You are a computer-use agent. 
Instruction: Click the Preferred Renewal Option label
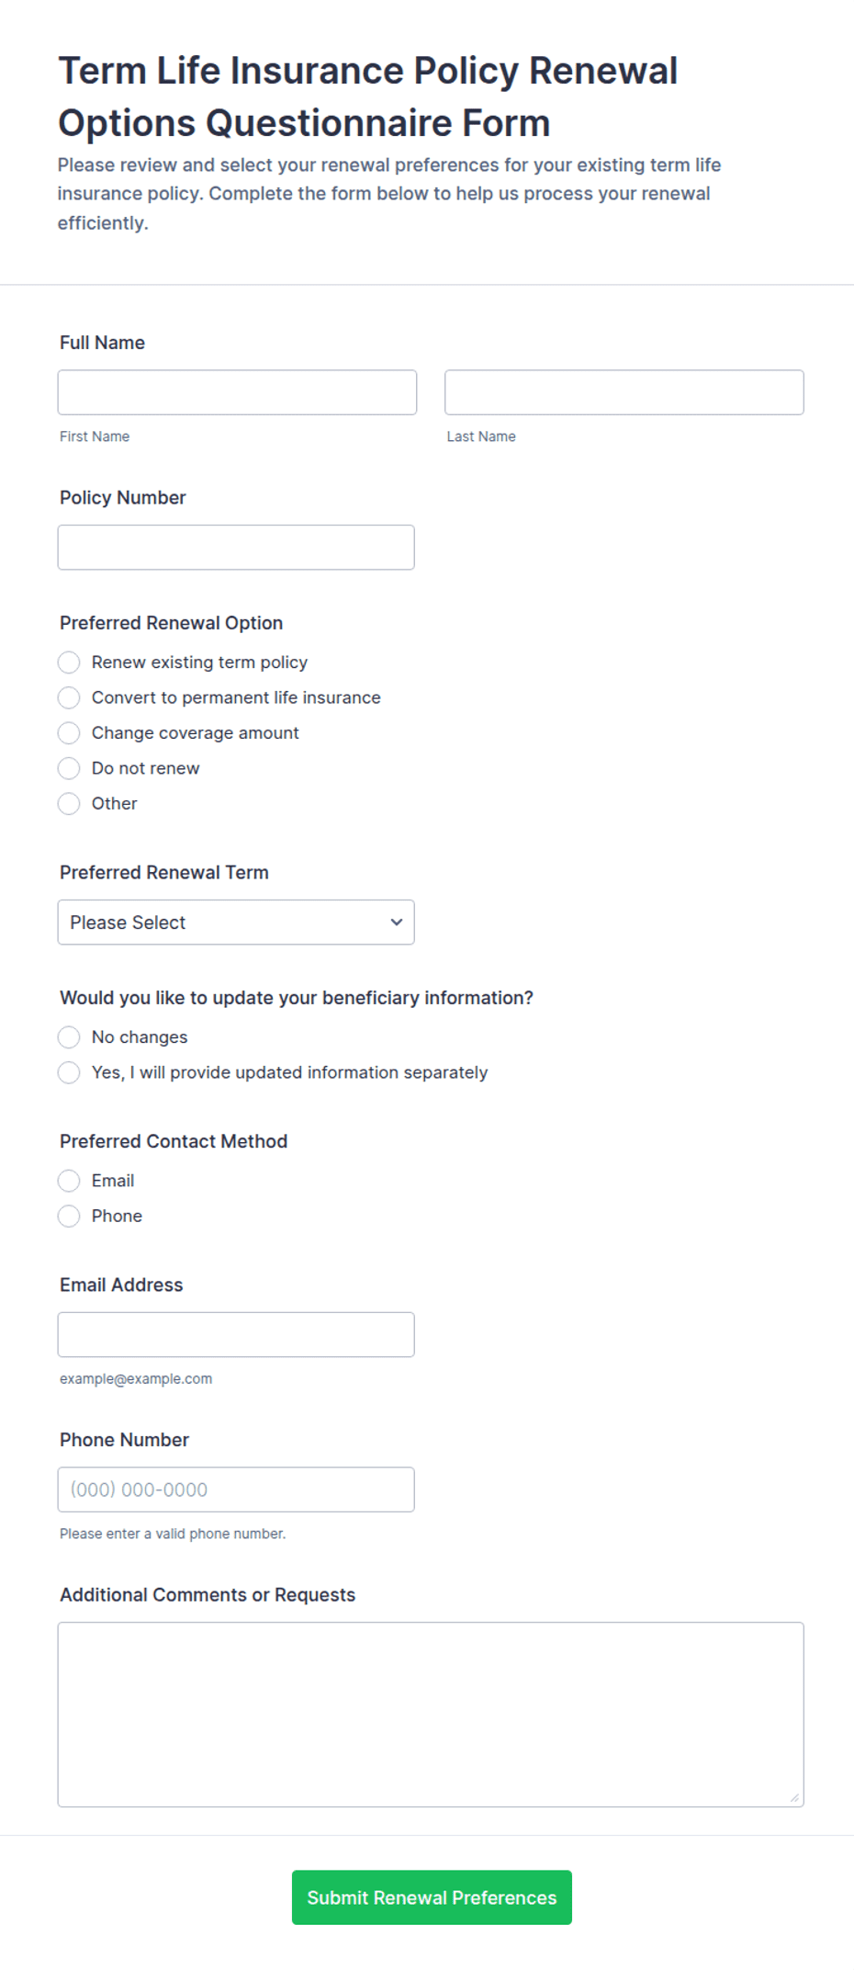coord(172,623)
